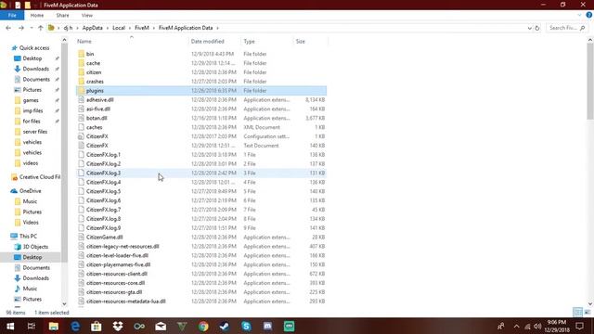The width and height of the screenshot is (594, 334).
Task: Launch Google Chrome from the taskbar
Action: coord(203,326)
